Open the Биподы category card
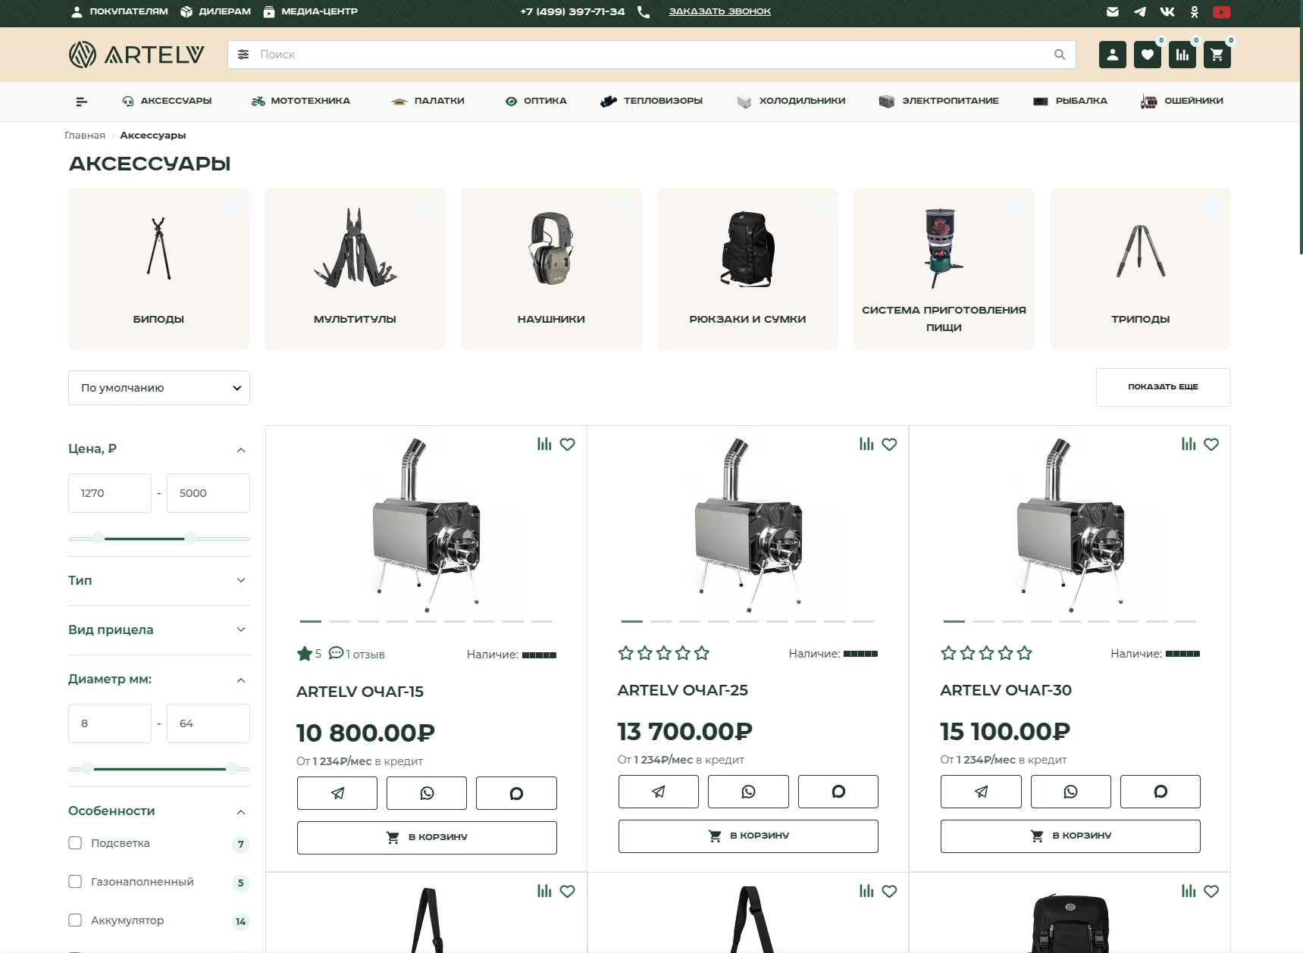Viewport: 1303px width, 953px height. coord(158,269)
